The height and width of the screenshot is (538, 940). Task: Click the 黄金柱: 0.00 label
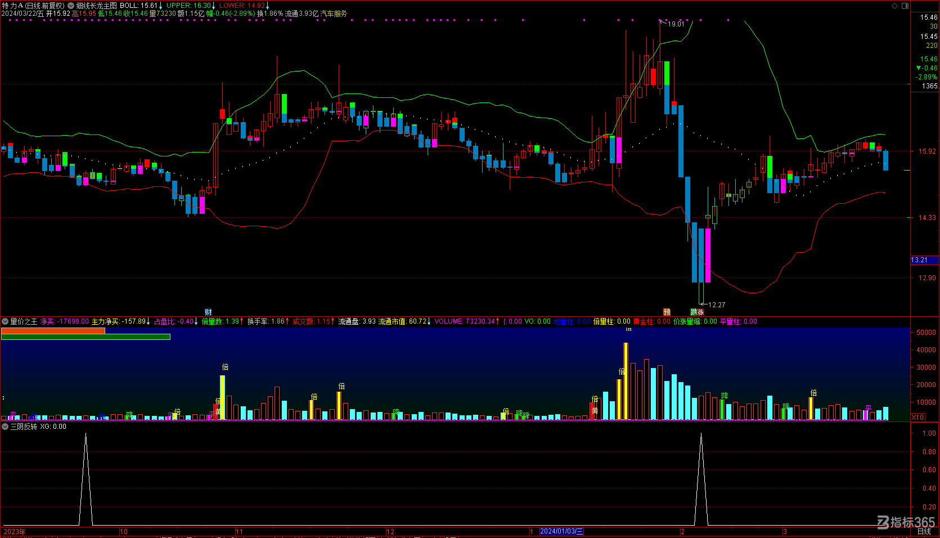(652, 321)
